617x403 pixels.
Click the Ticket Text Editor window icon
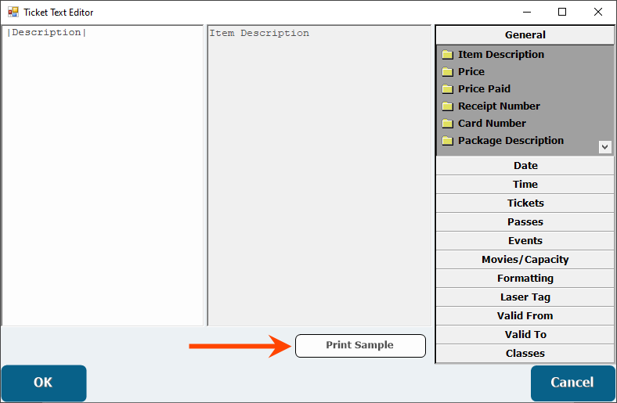[13, 13]
